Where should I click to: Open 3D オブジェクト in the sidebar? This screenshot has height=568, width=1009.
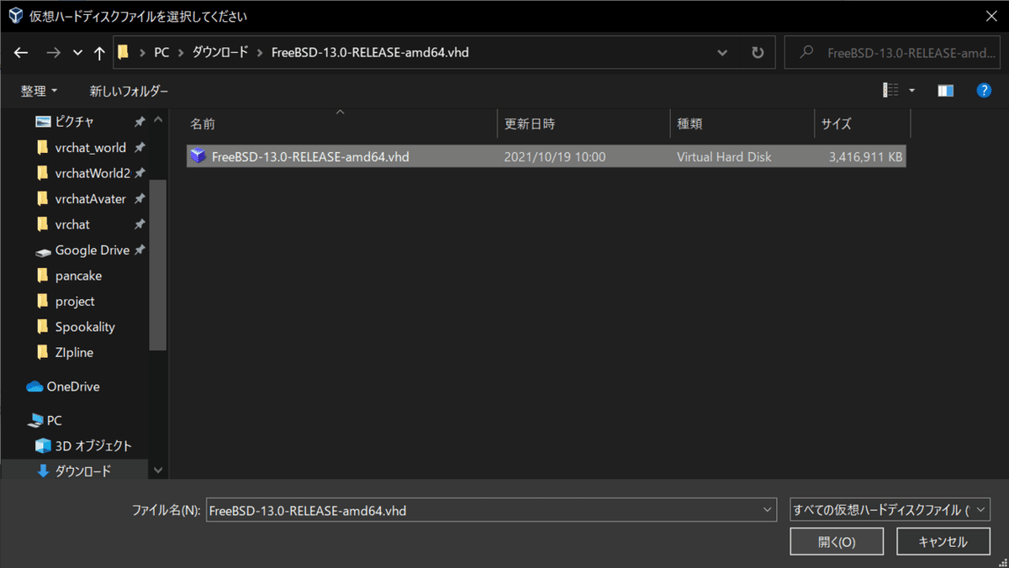click(x=93, y=446)
